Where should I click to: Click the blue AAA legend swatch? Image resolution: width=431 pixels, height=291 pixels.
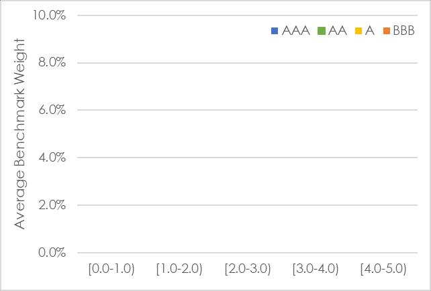click(275, 31)
